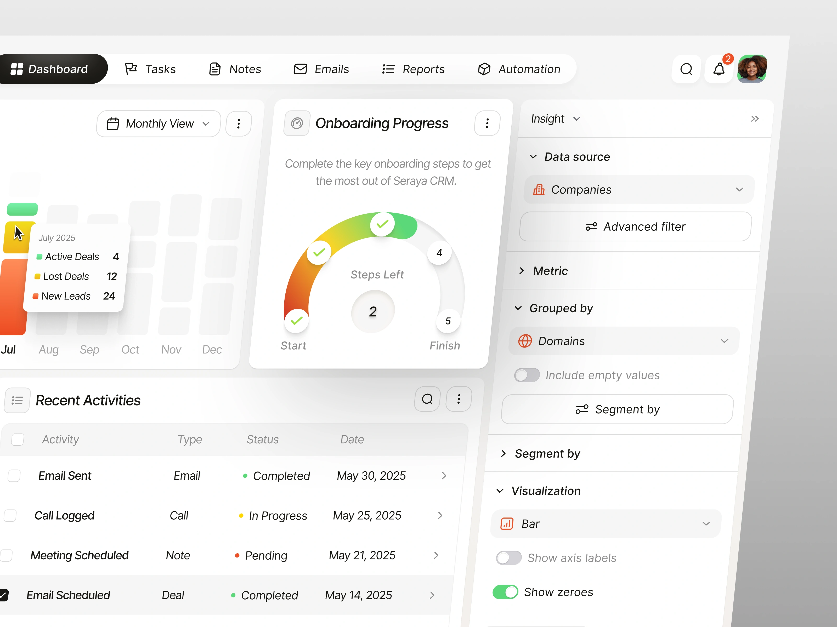Screen dimensions: 837x627
Task: Open the Monthly View dropdown
Action: click(x=159, y=124)
